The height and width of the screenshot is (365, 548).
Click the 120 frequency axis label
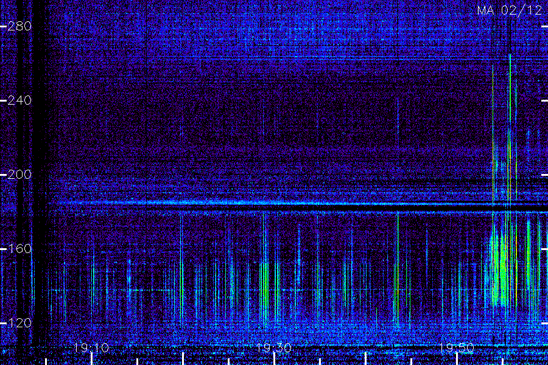click(19, 323)
